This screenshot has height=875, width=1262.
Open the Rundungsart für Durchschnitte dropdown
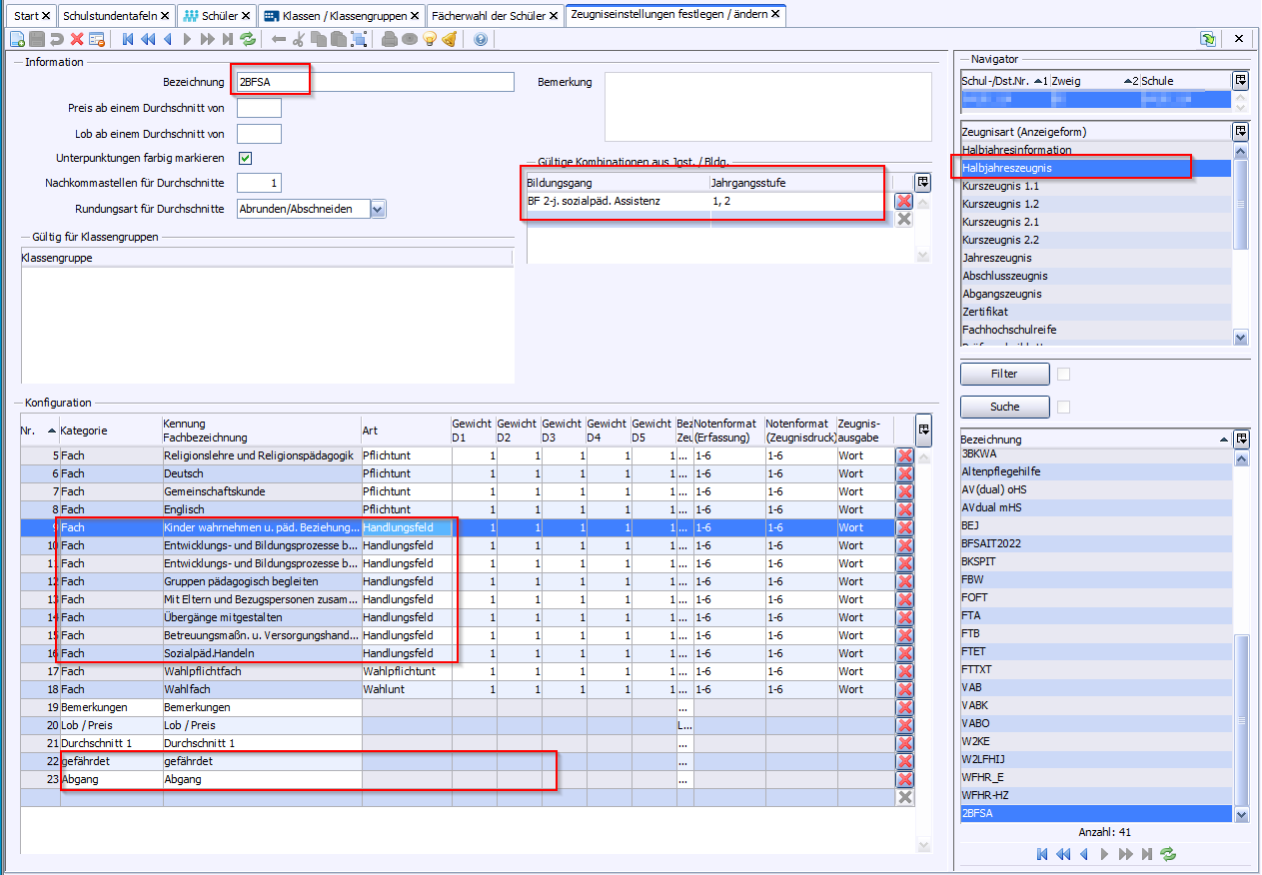click(377, 209)
